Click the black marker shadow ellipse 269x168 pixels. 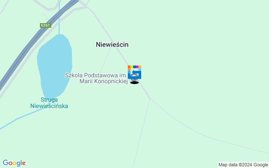[134, 83]
